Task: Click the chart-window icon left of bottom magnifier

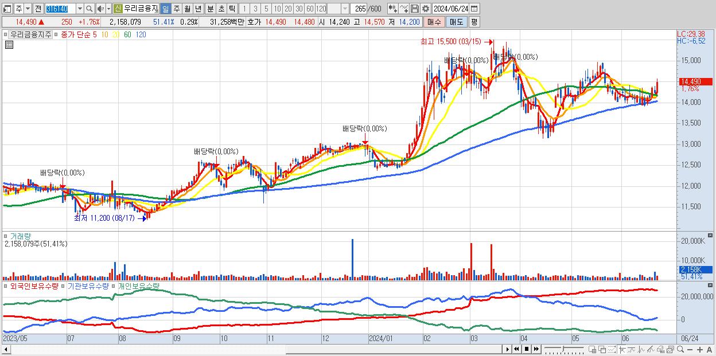Action: coord(671,349)
